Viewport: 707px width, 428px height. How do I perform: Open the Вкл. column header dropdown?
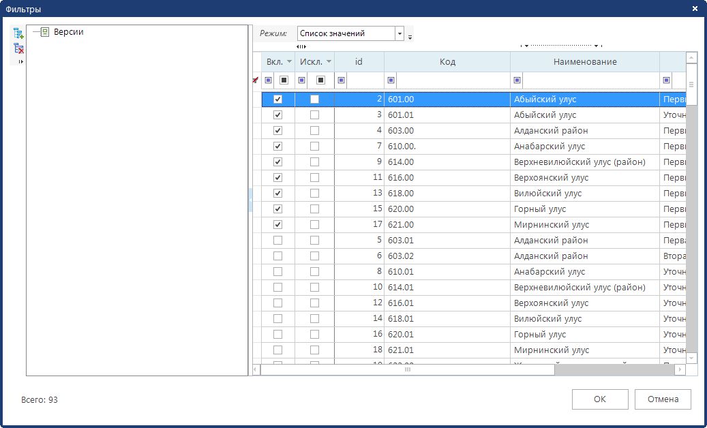click(x=289, y=62)
